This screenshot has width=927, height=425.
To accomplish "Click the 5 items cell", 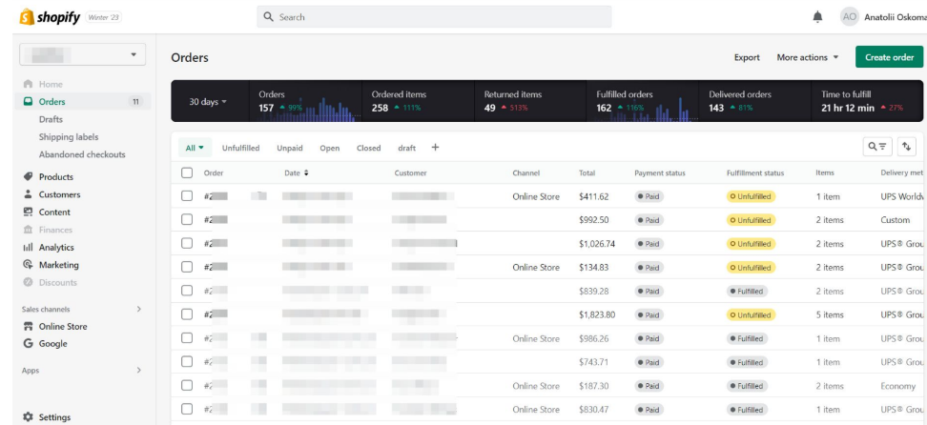I will (x=830, y=315).
